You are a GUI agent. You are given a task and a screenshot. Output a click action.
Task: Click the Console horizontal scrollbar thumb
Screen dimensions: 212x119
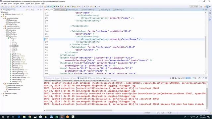pyautogui.click(x=79, y=110)
